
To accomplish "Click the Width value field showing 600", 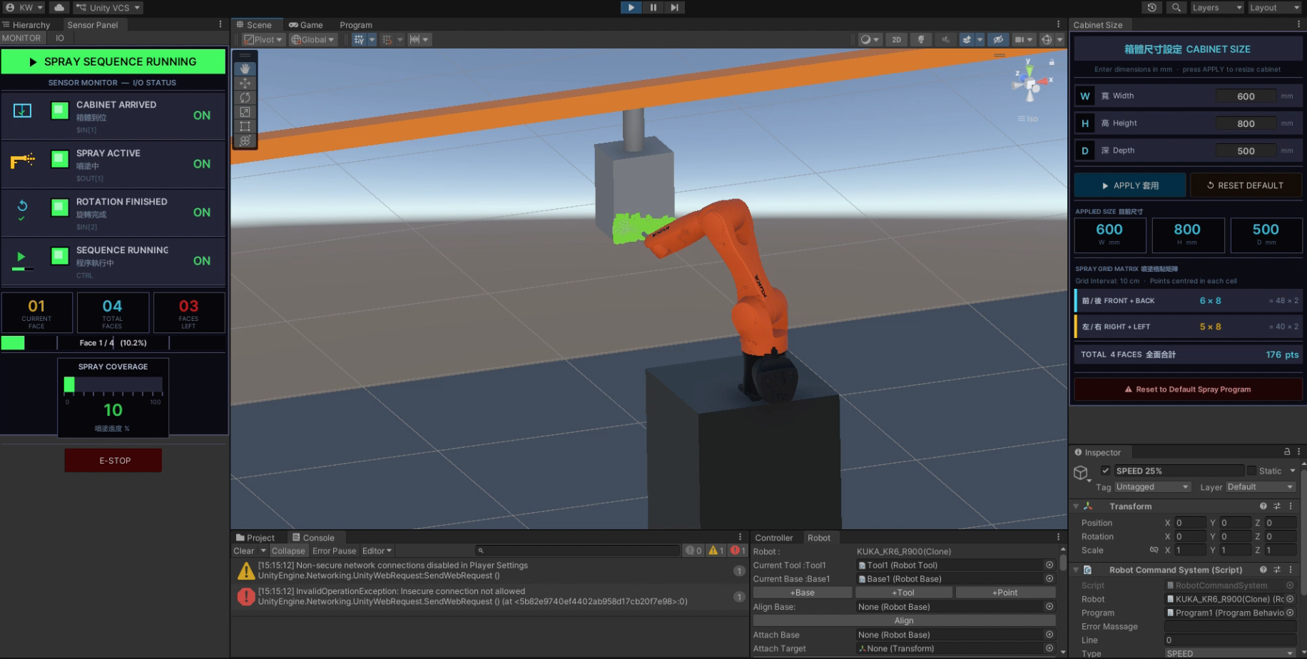I will pos(1246,96).
